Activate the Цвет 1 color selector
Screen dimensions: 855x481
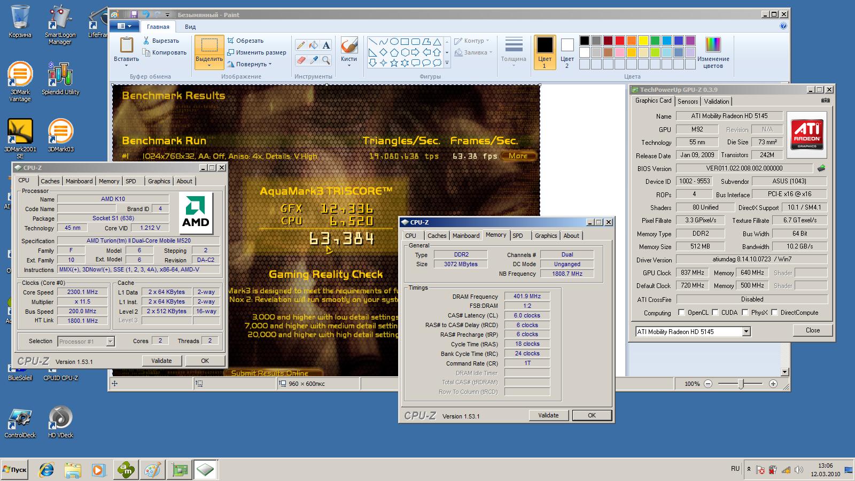click(545, 52)
